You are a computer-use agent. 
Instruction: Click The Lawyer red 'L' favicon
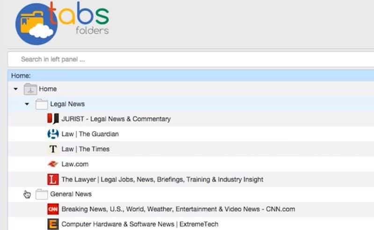(53, 180)
